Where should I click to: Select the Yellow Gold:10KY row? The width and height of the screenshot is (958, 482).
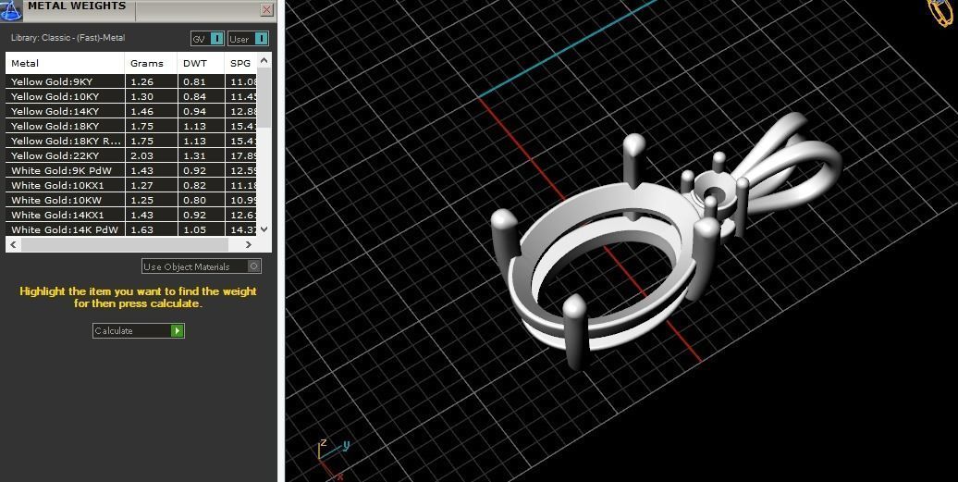(130, 96)
